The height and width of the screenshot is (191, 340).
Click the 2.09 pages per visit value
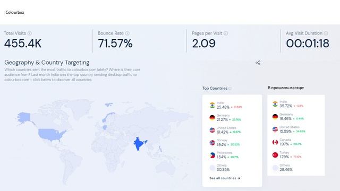point(204,44)
